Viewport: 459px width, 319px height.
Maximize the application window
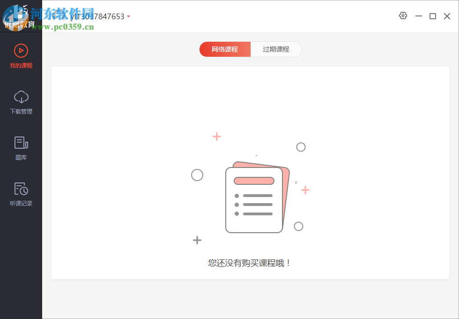(x=433, y=15)
